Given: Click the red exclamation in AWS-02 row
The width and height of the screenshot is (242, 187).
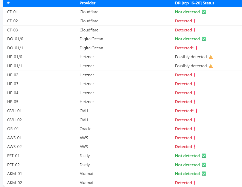Looking at the screenshot, I should [x=195, y=147].
